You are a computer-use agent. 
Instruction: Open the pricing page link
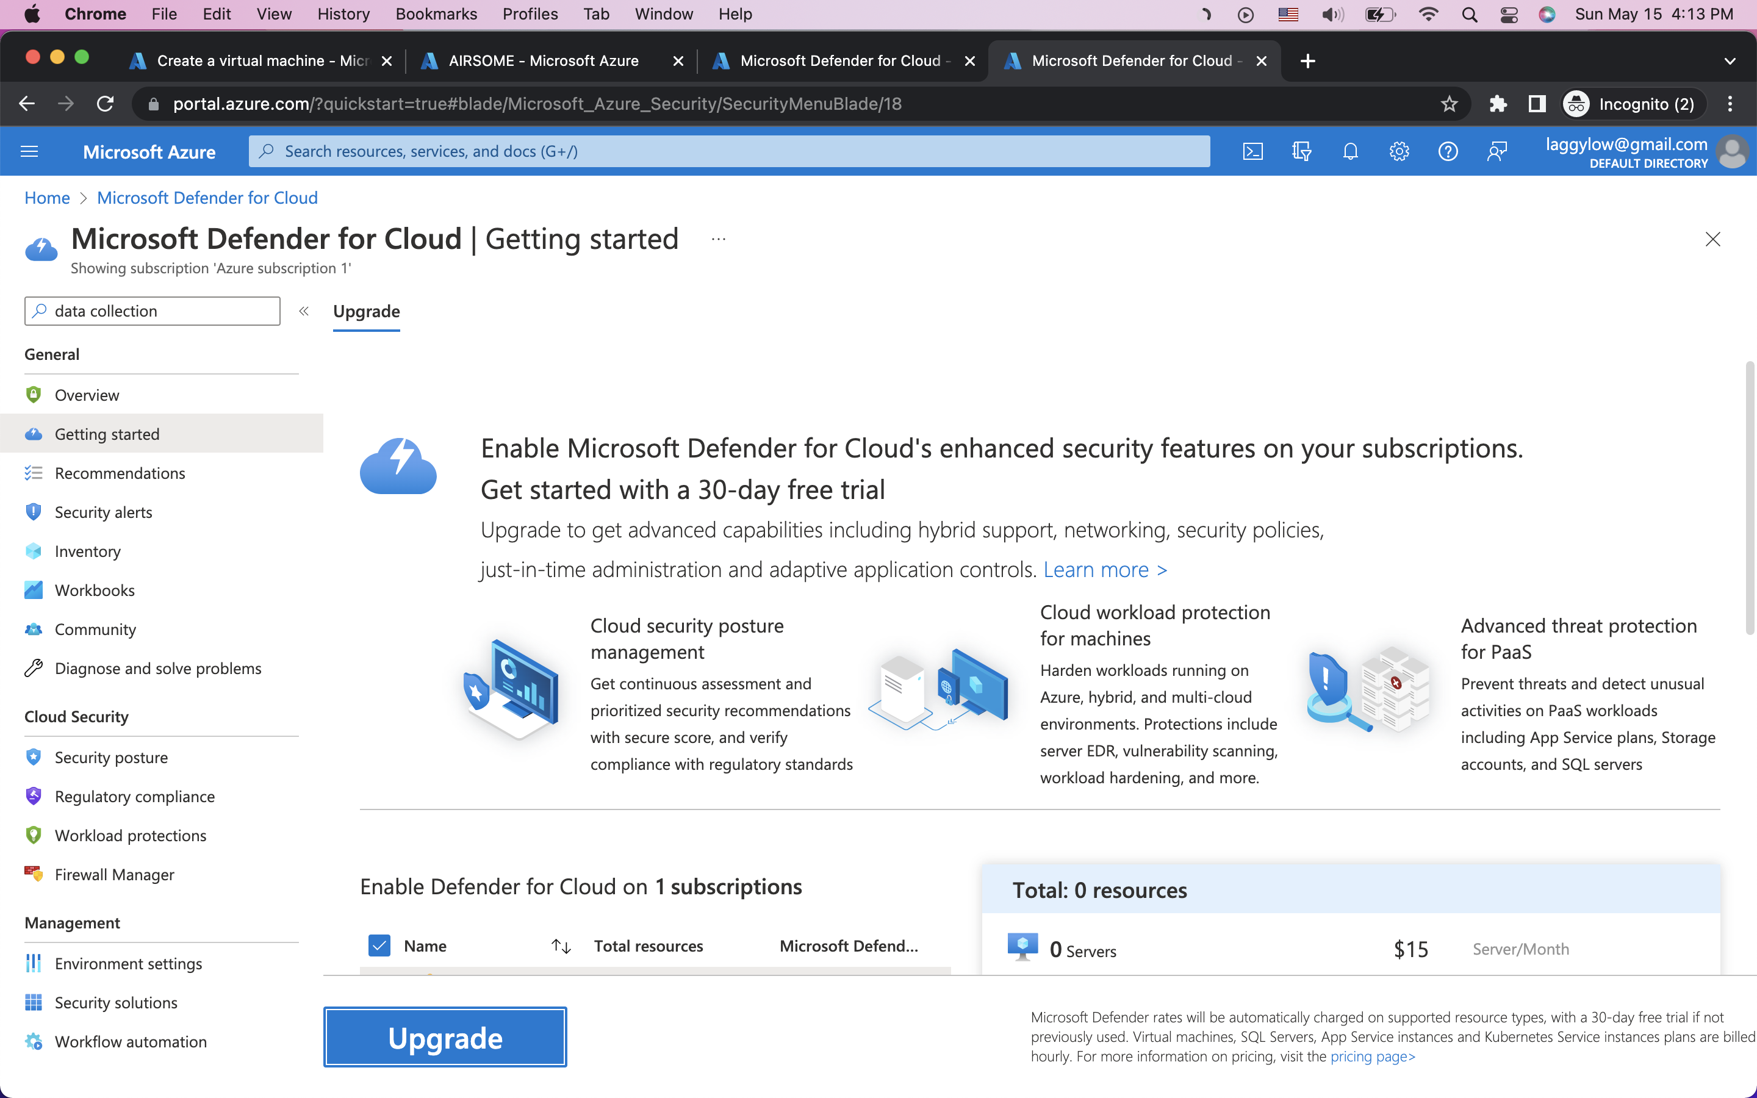1372,1057
